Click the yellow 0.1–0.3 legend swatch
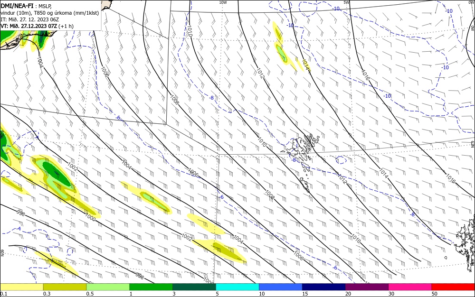The width and height of the screenshot is (475, 297). click(21, 287)
